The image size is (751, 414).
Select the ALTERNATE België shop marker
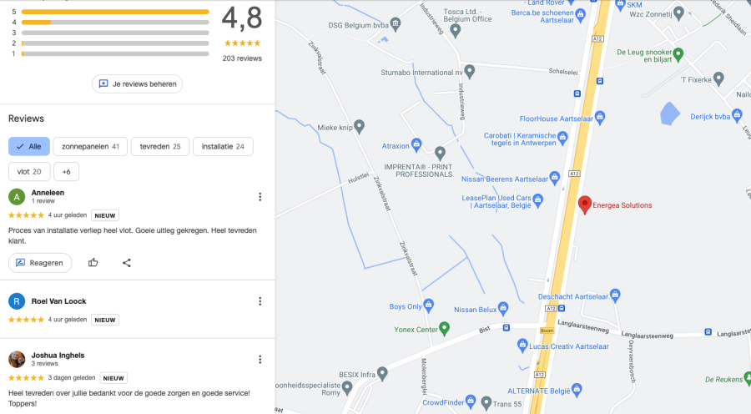pos(577,390)
